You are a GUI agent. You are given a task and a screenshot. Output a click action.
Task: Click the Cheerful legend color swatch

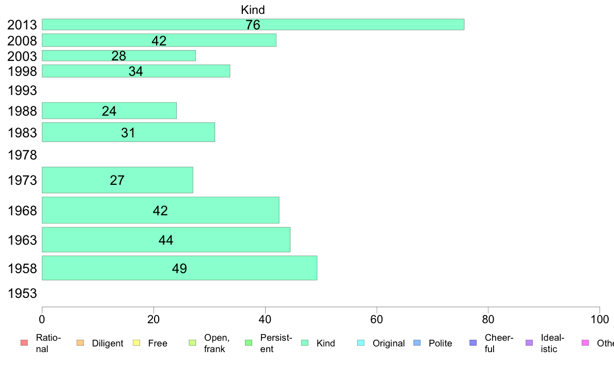point(473,343)
